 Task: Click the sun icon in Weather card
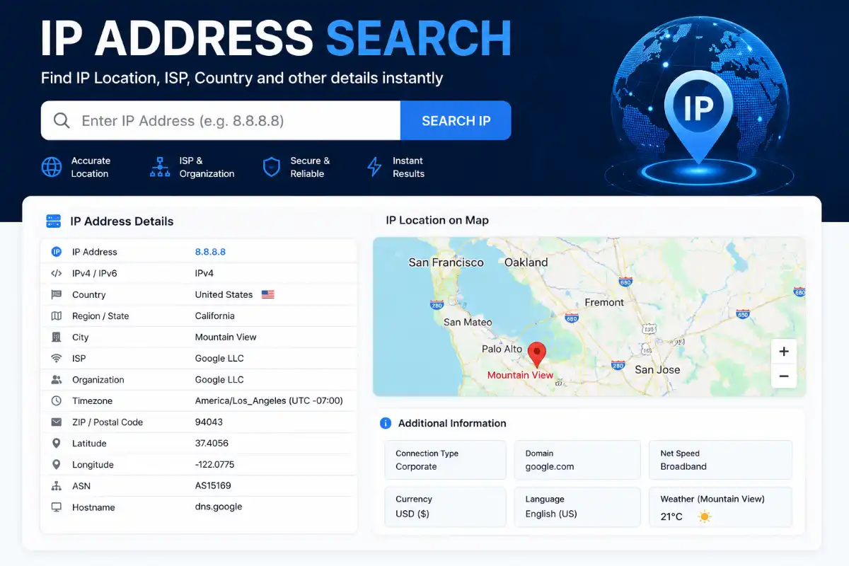tap(704, 516)
